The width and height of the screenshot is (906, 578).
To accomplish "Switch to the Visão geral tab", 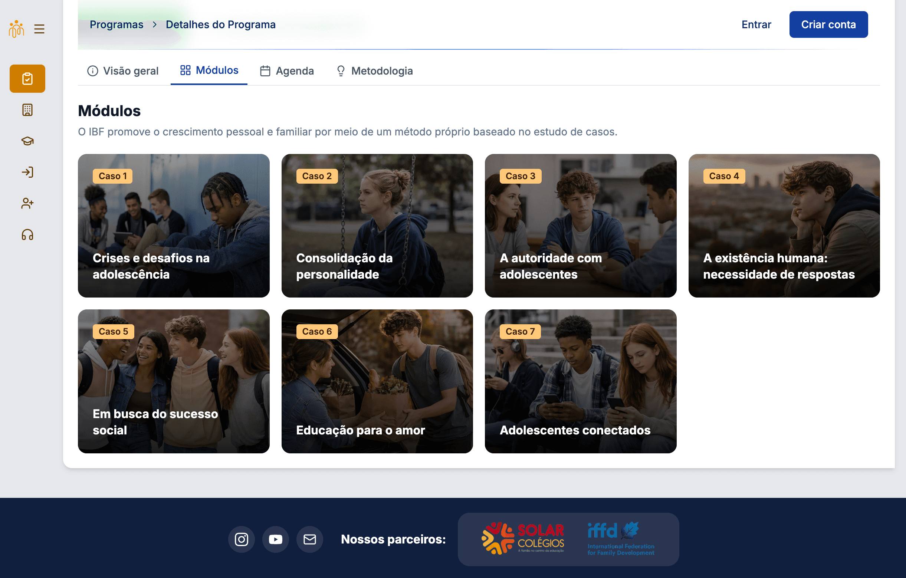I will pyautogui.click(x=123, y=71).
